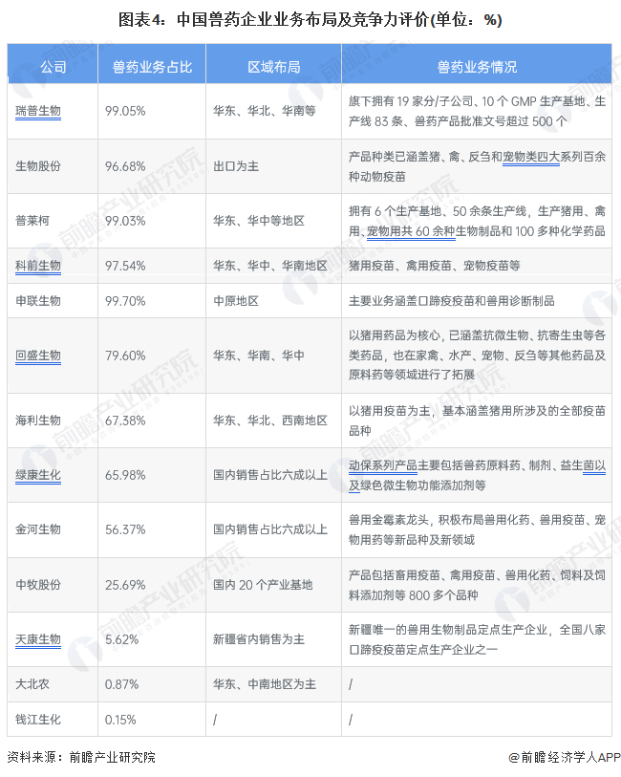Image resolution: width=621 pixels, height=777 pixels.
Task: Click the 生物股份 company cell
Action: coord(38,165)
